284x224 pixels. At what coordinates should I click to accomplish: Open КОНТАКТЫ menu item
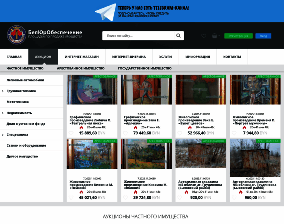232,57
